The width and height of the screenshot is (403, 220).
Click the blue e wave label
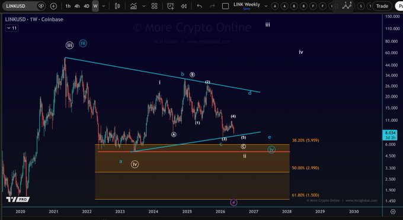(269, 137)
